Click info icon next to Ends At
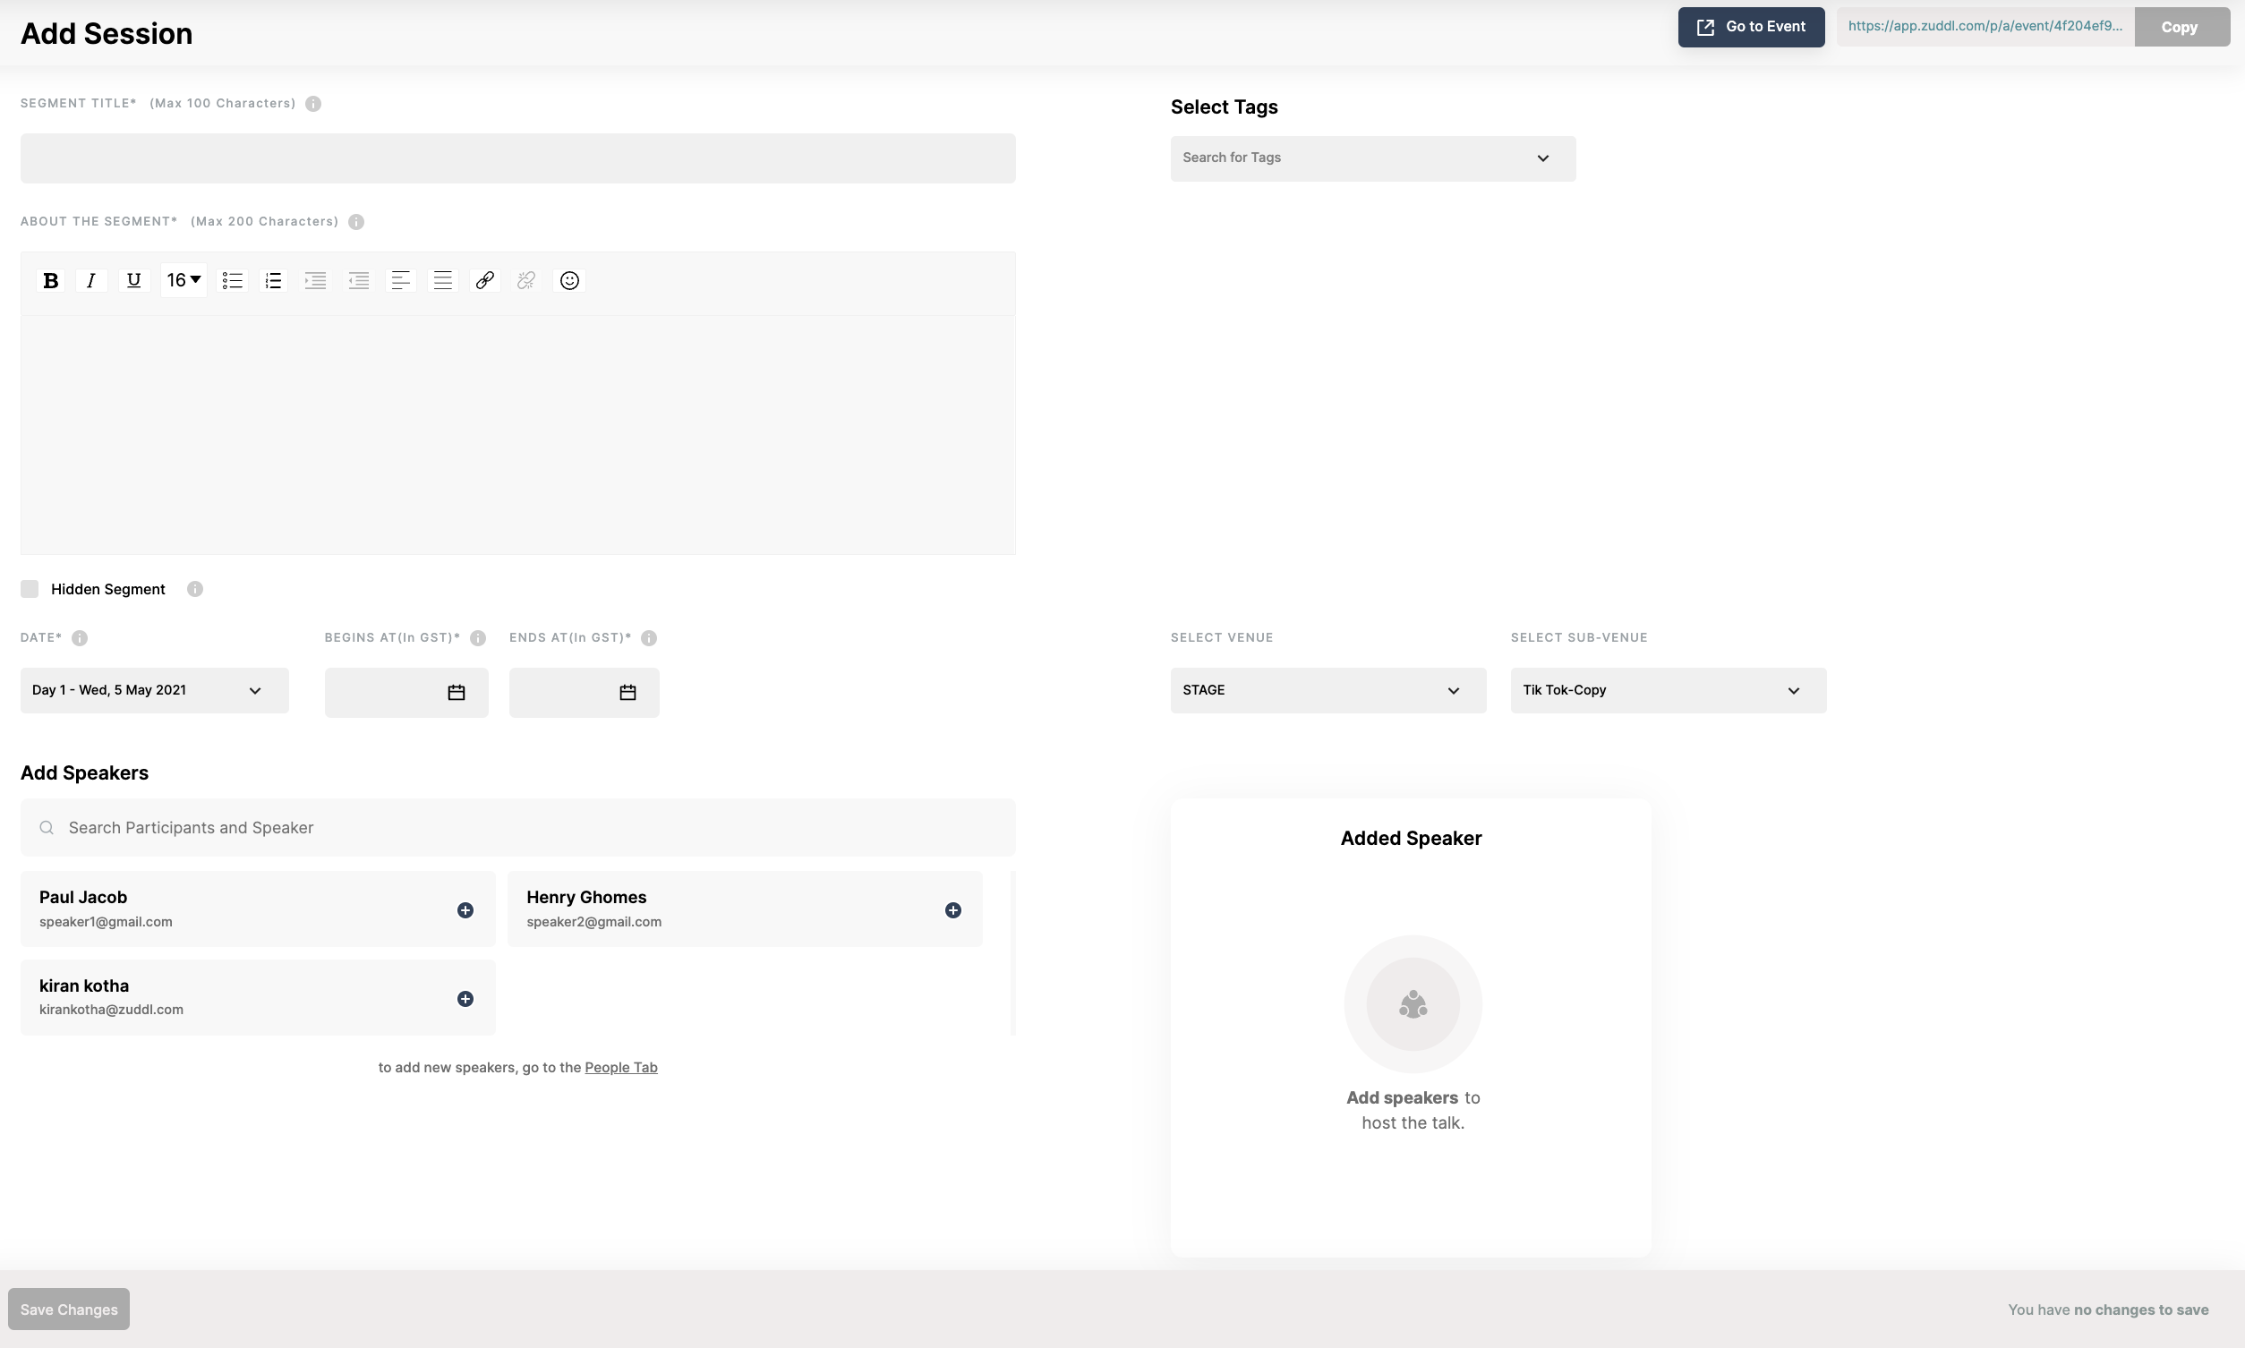Screen dimensions: 2245x1348 click(x=648, y=638)
